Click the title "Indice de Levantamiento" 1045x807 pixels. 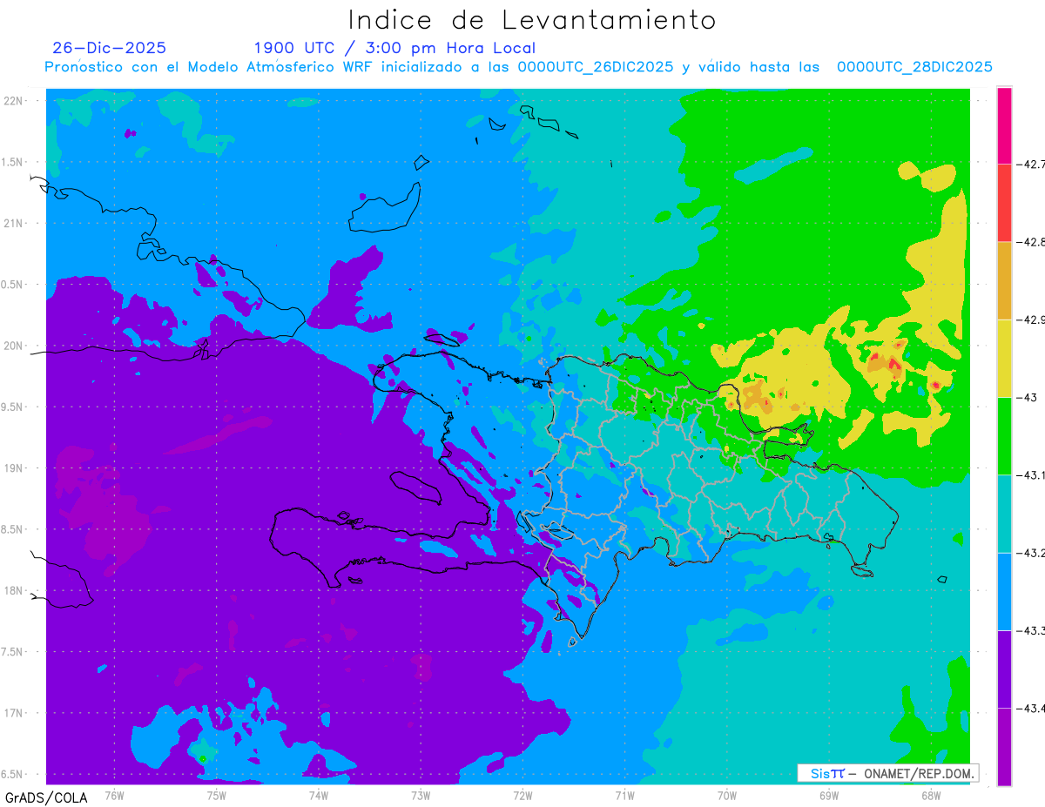click(532, 20)
